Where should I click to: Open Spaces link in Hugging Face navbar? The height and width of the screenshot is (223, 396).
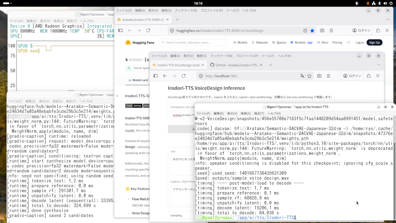(x=279, y=43)
